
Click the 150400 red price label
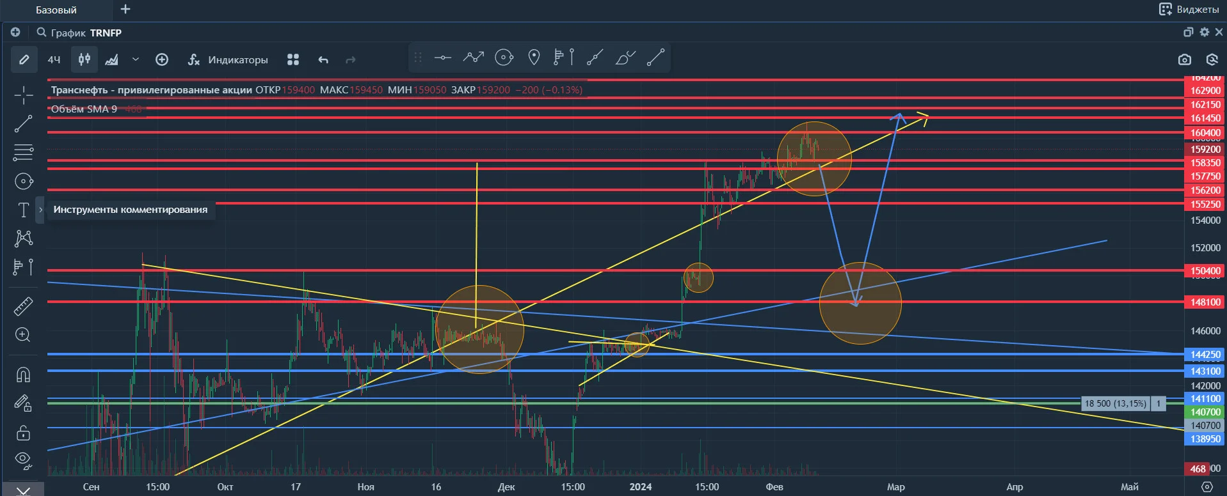coord(1205,271)
